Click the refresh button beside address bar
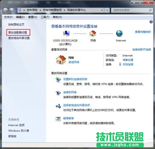The width and height of the screenshot is (155, 149). click(x=107, y=10)
